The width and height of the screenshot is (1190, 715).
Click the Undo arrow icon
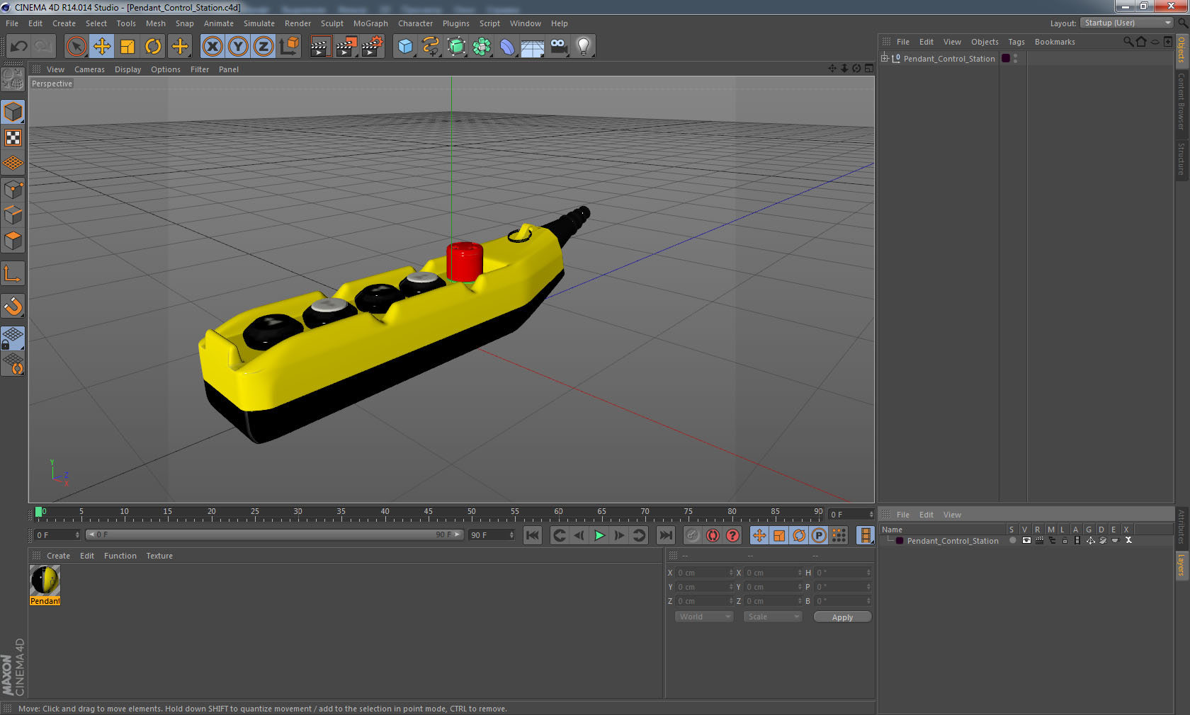point(18,47)
